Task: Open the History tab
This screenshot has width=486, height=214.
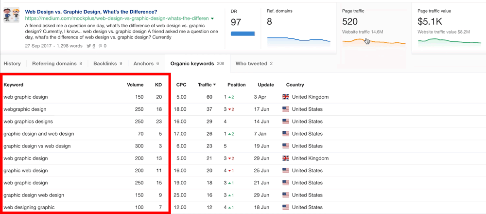Action: (12, 63)
